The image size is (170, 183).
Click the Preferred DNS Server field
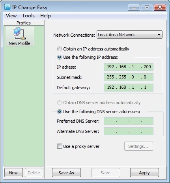coord(129,121)
